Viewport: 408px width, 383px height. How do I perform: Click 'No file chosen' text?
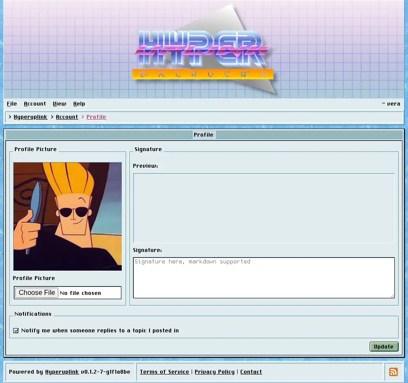(x=80, y=293)
